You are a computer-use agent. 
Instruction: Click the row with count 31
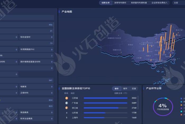coord(27,31)
